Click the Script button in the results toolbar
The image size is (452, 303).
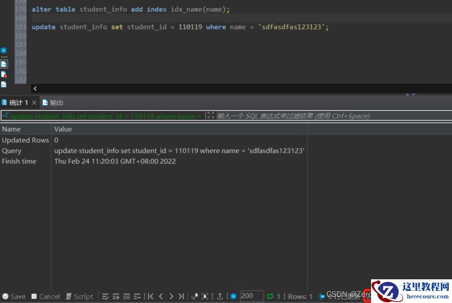coord(80,296)
